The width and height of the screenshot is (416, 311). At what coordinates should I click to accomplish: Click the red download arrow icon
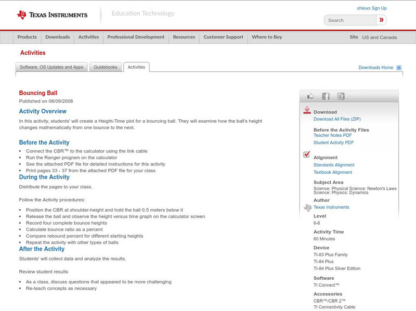point(307,110)
